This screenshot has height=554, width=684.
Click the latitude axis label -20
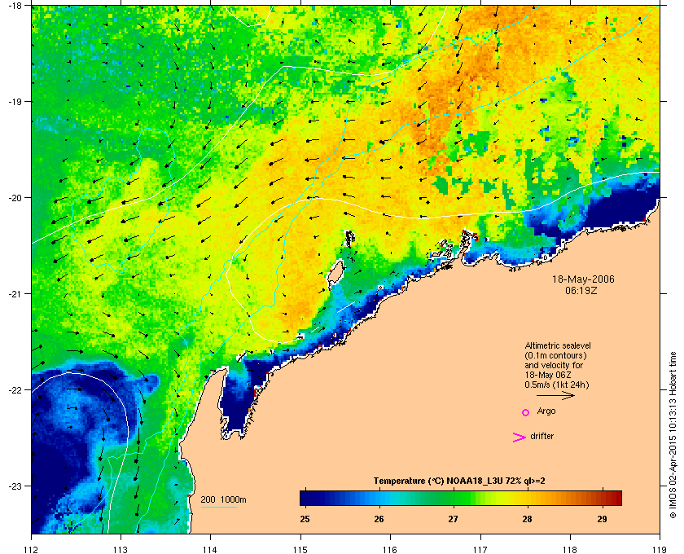15,197
